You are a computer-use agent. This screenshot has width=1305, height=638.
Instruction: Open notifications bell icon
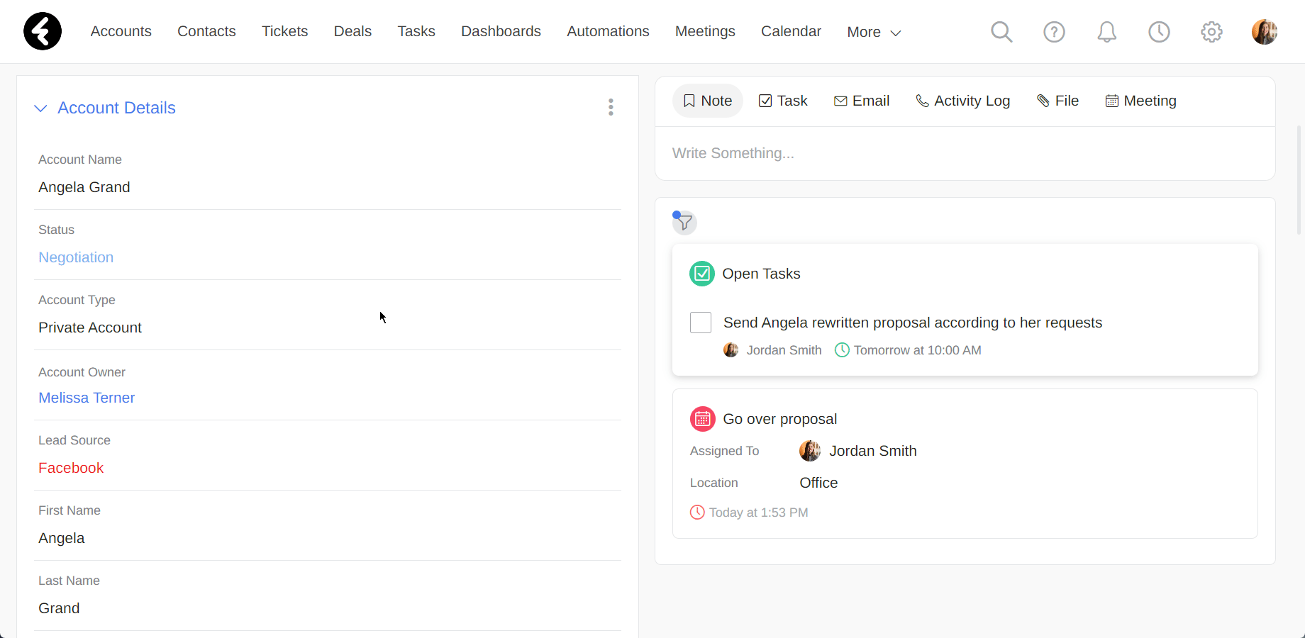[1106, 32]
